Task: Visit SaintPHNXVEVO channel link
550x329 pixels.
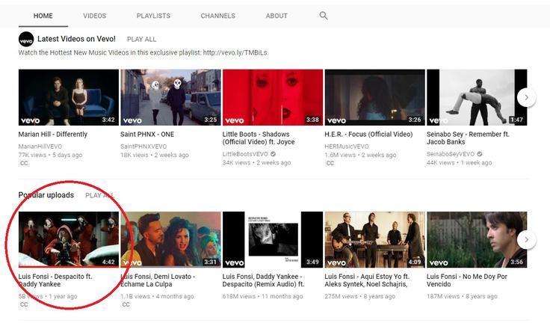Action: [x=143, y=147]
